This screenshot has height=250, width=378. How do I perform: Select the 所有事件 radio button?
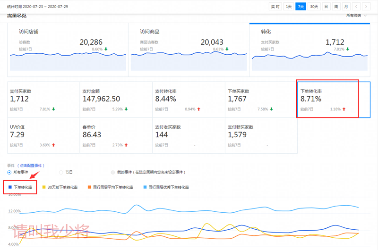pyautogui.click(x=9, y=173)
